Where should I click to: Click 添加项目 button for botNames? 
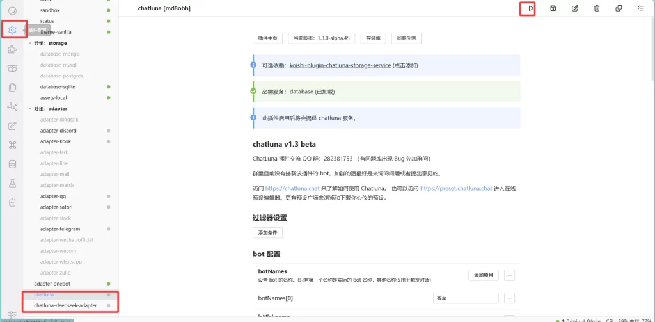click(484, 275)
